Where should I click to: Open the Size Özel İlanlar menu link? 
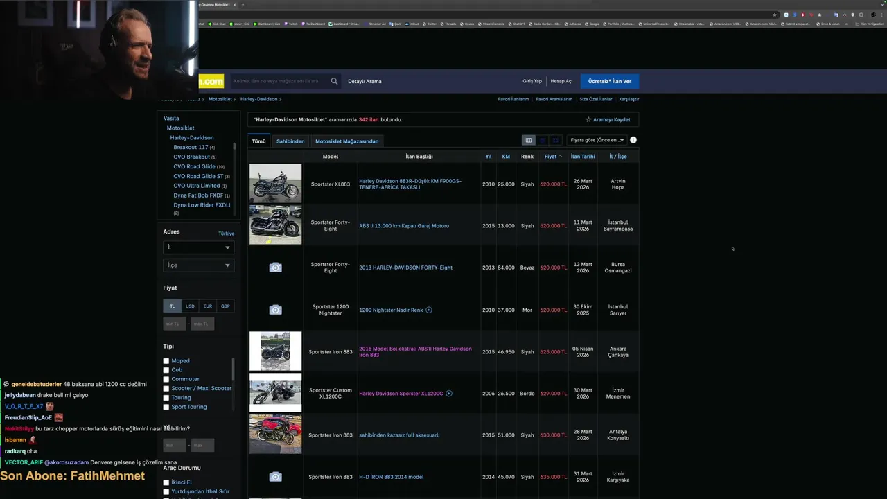click(596, 99)
